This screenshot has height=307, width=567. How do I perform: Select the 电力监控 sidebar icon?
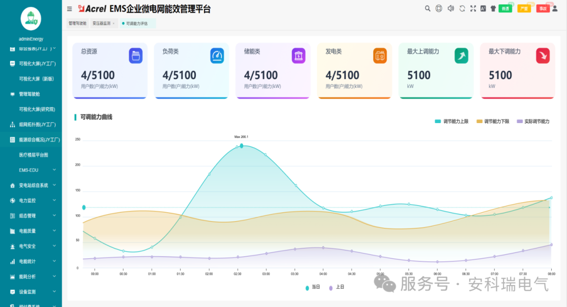point(12,200)
